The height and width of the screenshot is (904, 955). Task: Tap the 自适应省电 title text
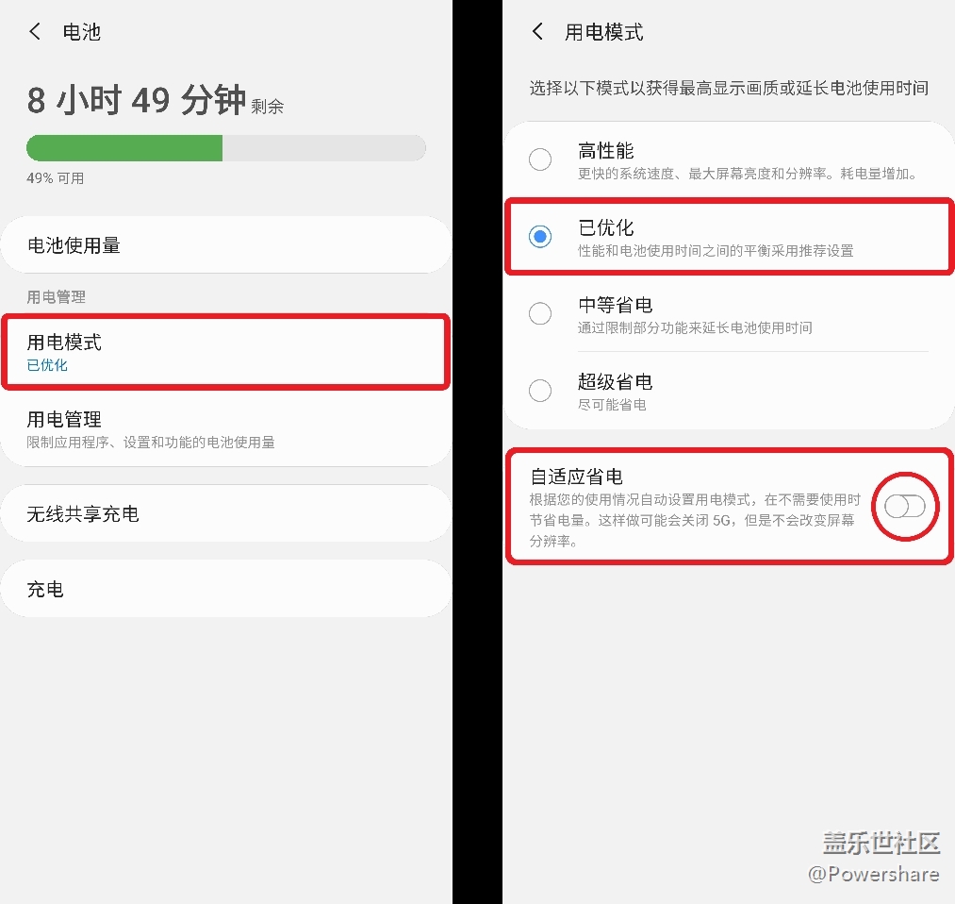point(576,477)
